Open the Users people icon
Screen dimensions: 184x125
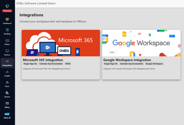click(7, 82)
